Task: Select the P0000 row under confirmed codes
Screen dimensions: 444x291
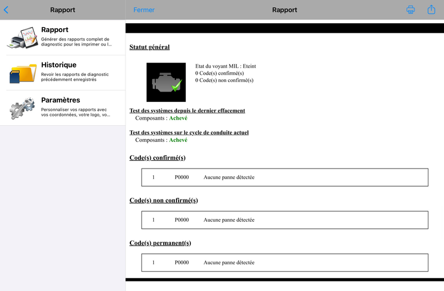Action: tap(285, 177)
